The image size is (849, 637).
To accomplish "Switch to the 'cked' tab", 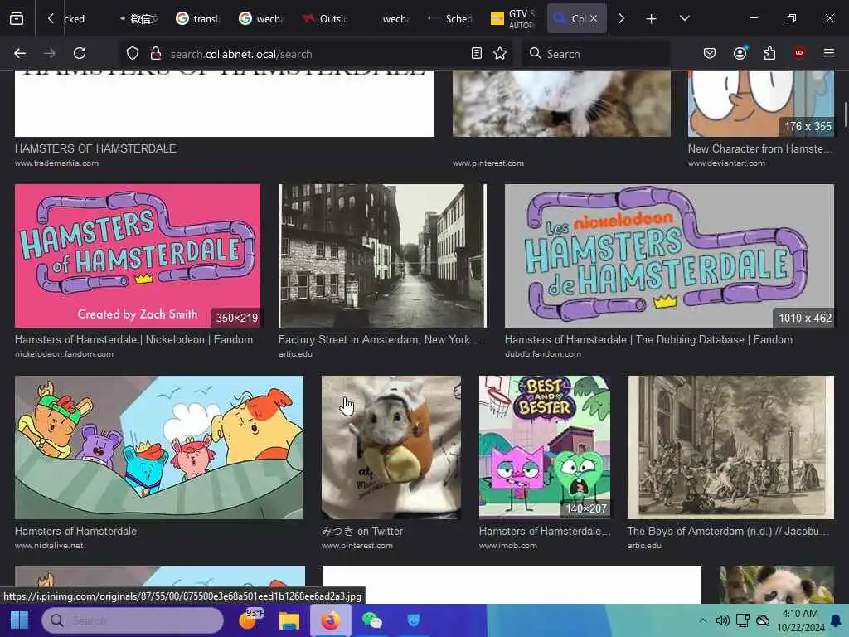I will click(x=74, y=19).
